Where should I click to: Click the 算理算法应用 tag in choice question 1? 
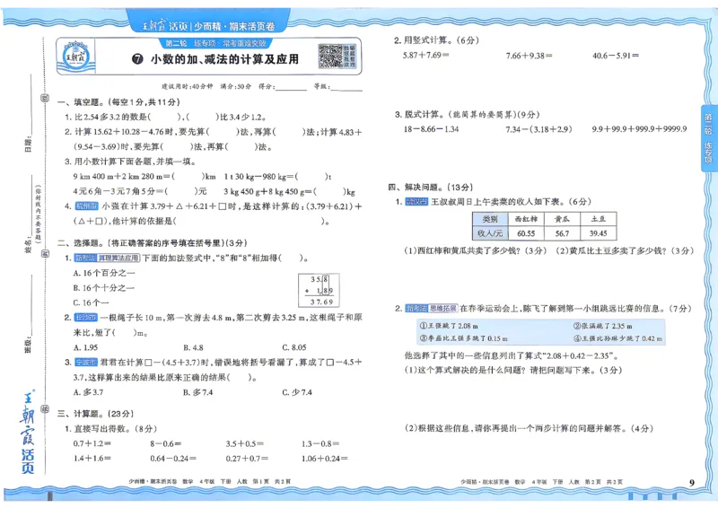click(118, 258)
